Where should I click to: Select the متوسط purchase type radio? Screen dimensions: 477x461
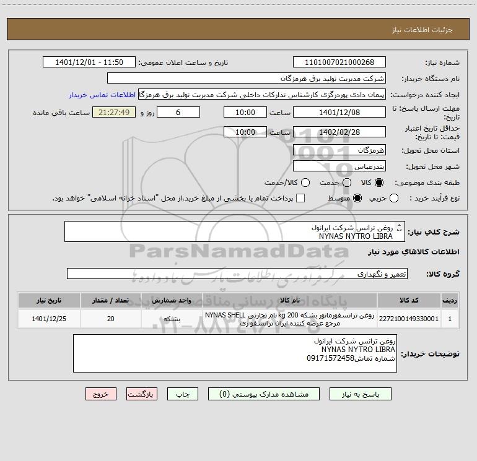[357, 198]
